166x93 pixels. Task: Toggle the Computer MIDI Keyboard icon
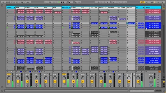(x=144, y=2)
